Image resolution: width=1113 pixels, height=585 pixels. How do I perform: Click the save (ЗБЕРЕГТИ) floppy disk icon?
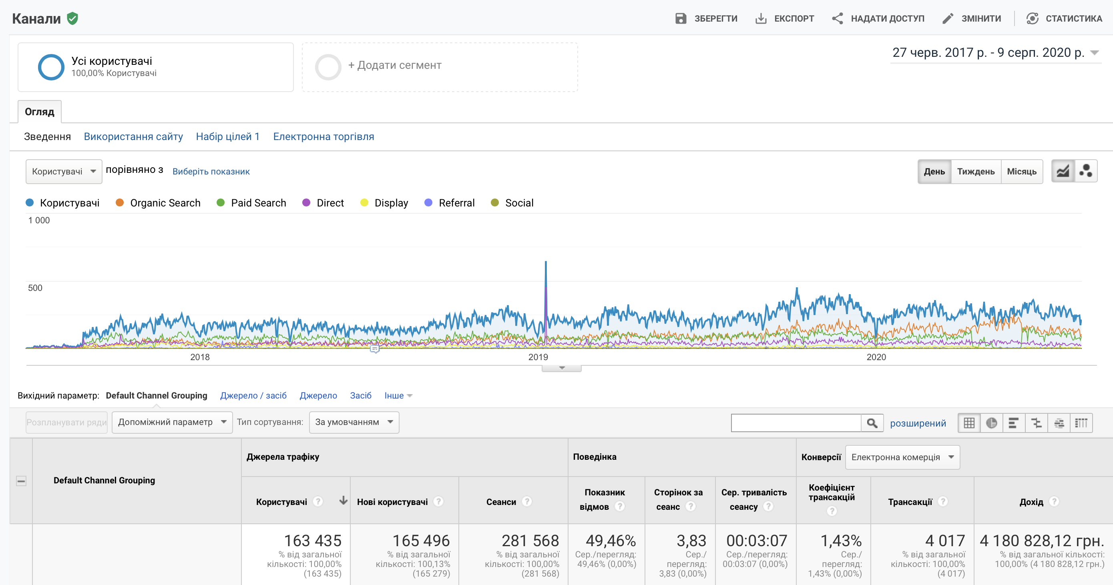click(x=681, y=18)
